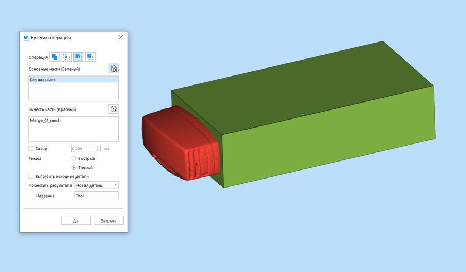This screenshot has width=466, height=272.
Task: Click the Да button
Action: pyautogui.click(x=76, y=220)
